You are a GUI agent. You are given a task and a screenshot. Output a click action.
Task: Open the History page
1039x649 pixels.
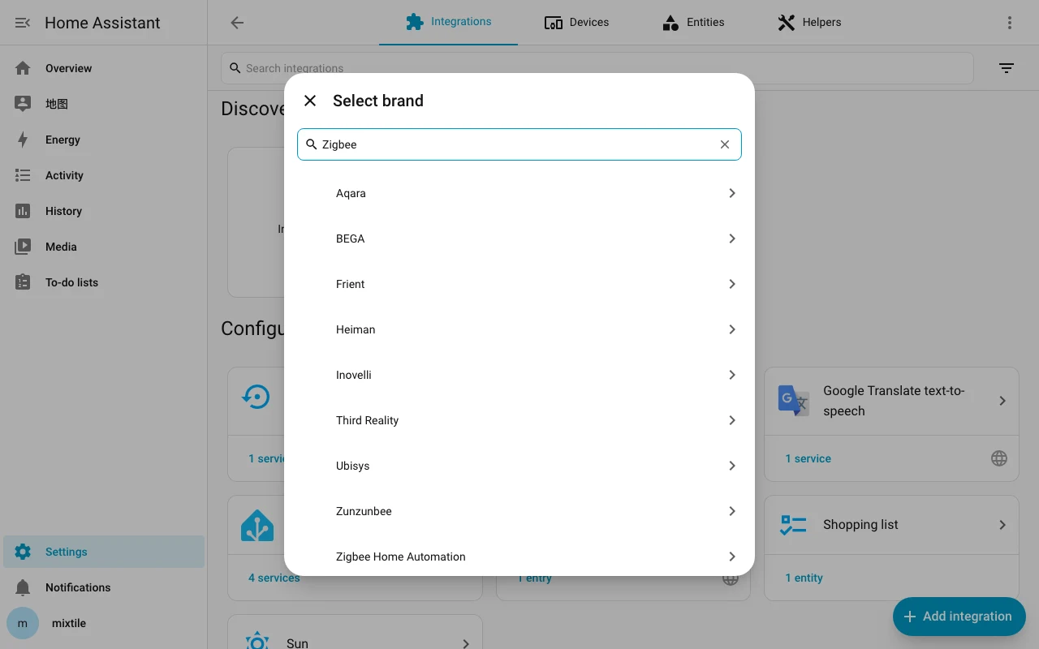[x=104, y=211]
